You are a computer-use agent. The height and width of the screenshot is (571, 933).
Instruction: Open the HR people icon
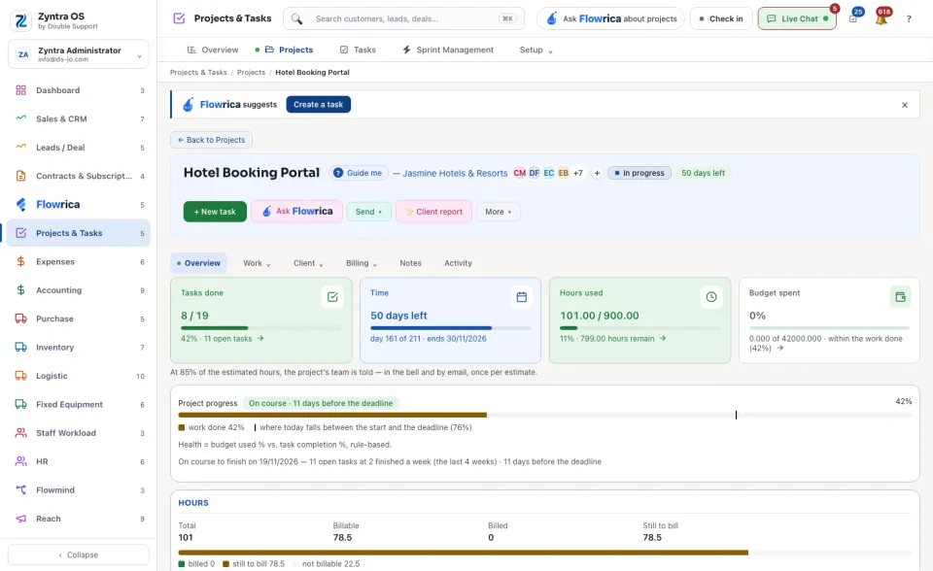20,461
